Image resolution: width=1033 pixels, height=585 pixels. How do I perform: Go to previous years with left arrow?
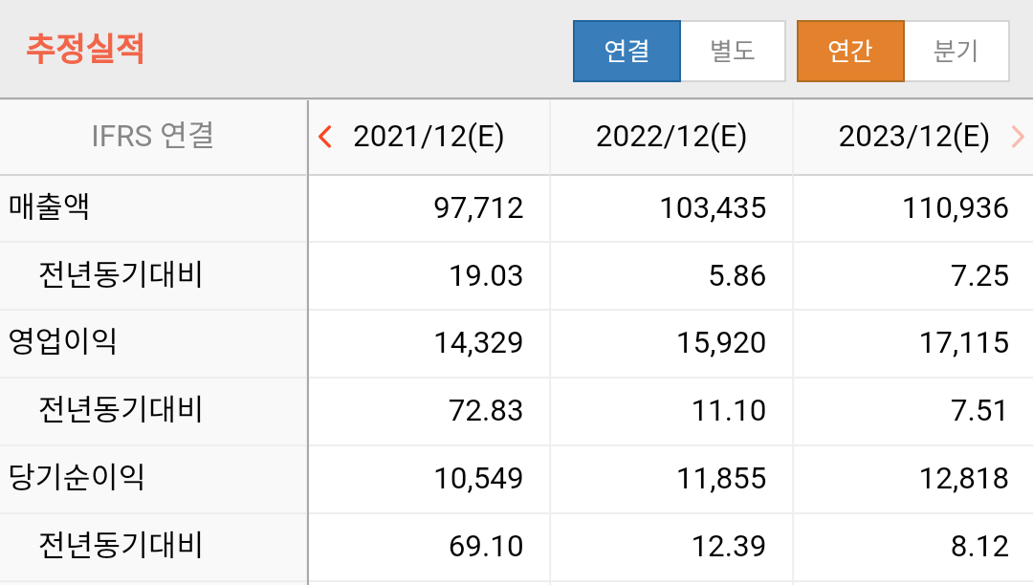[325, 137]
